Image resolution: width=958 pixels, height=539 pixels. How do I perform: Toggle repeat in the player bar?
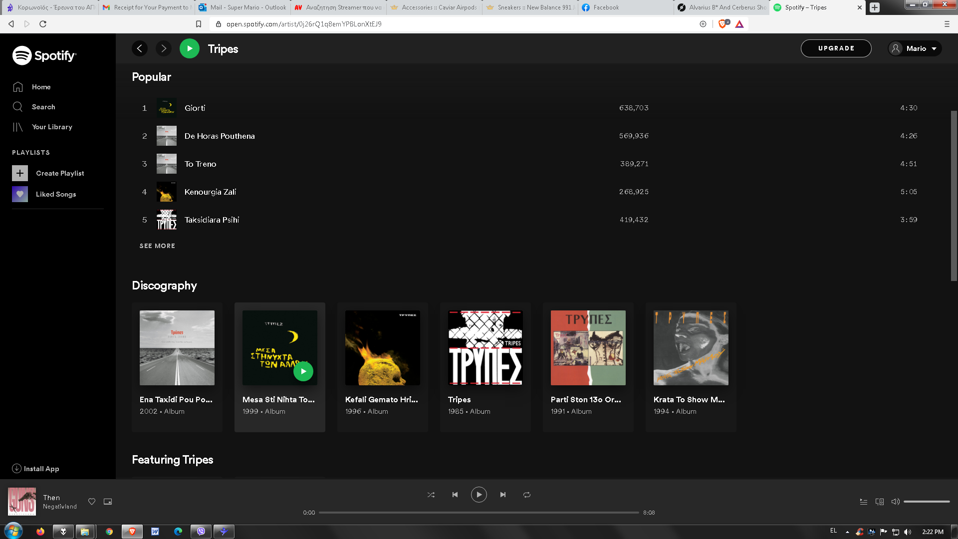point(527,495)
